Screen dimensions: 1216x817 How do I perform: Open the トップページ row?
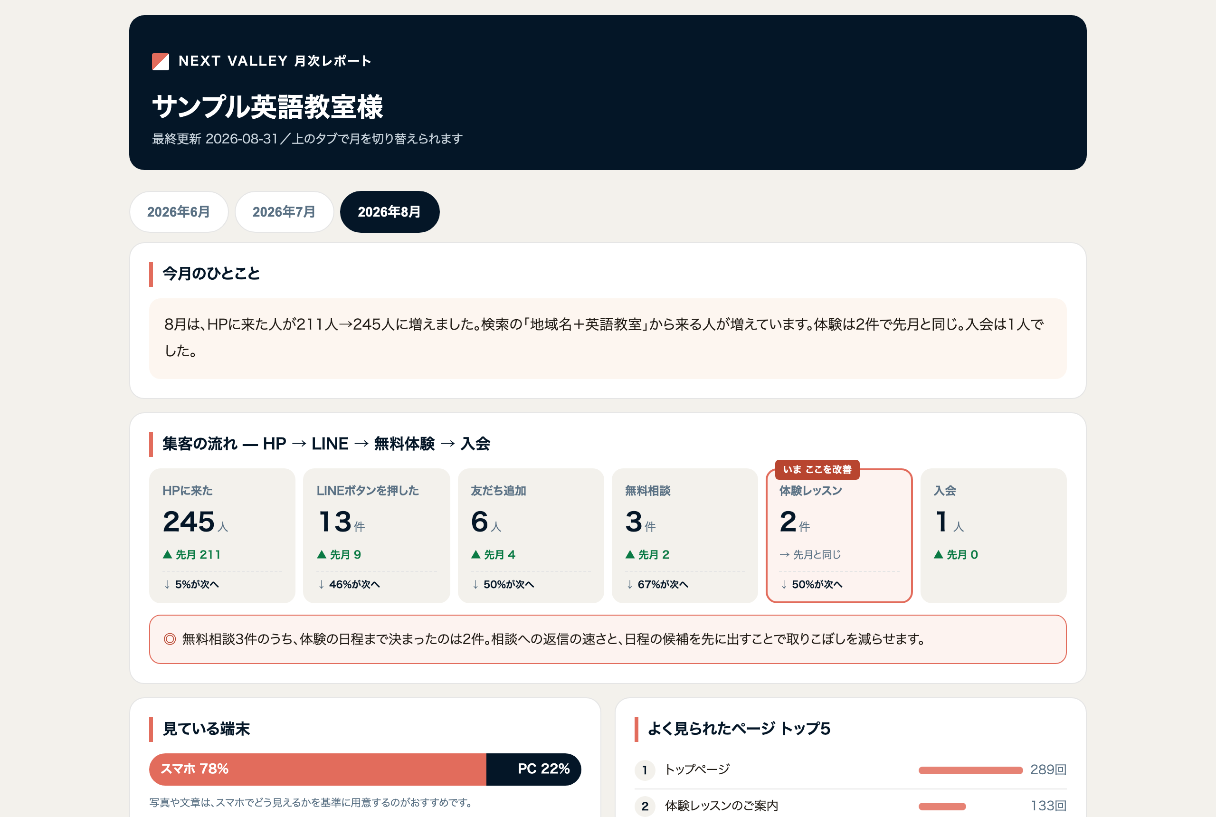(850, 770)
